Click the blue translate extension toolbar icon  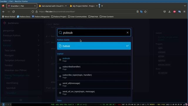coord(179,12)
